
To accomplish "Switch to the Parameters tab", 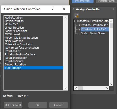I will click(x=82, y=1).
